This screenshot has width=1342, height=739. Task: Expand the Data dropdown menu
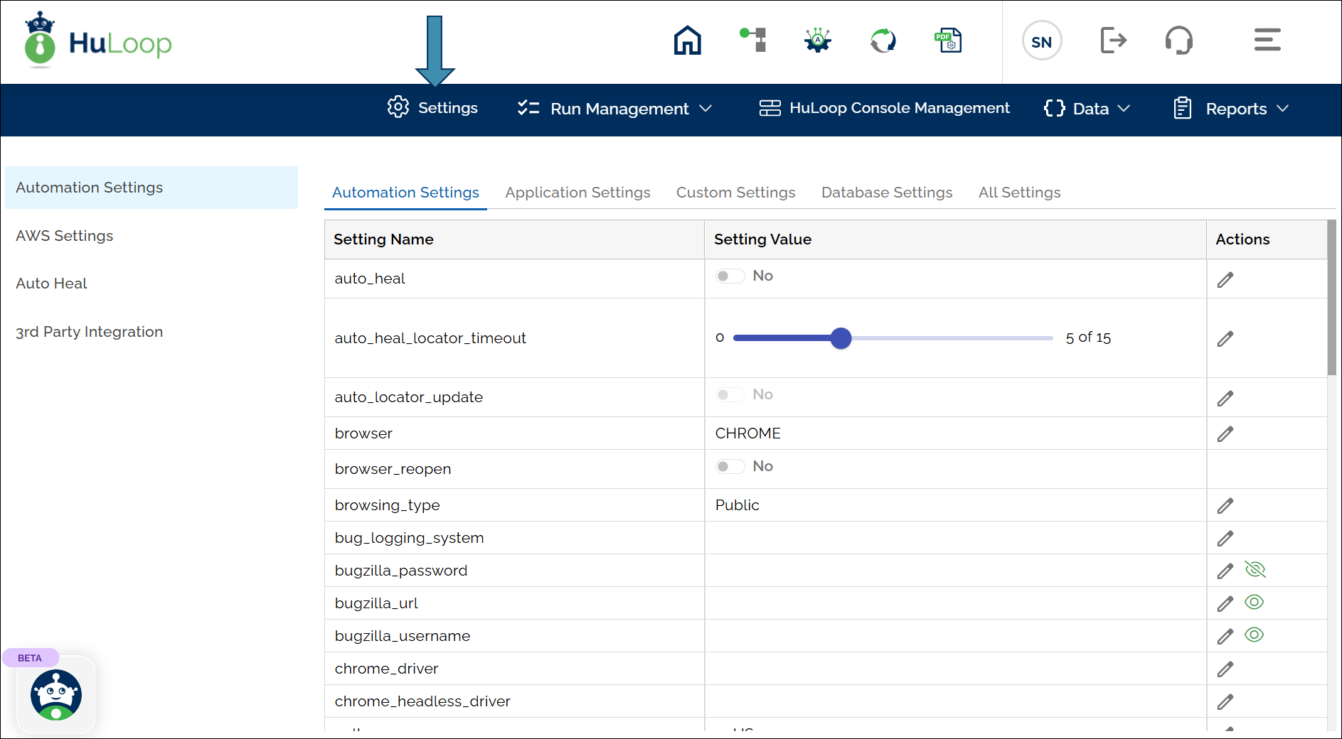[x=1087, y=109]
